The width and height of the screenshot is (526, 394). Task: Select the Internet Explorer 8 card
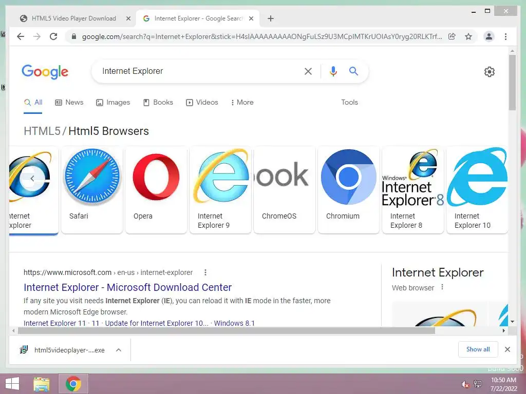point(413,190)
